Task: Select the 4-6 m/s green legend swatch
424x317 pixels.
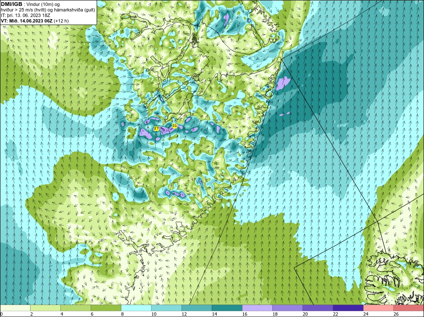Action: point(76,308)
